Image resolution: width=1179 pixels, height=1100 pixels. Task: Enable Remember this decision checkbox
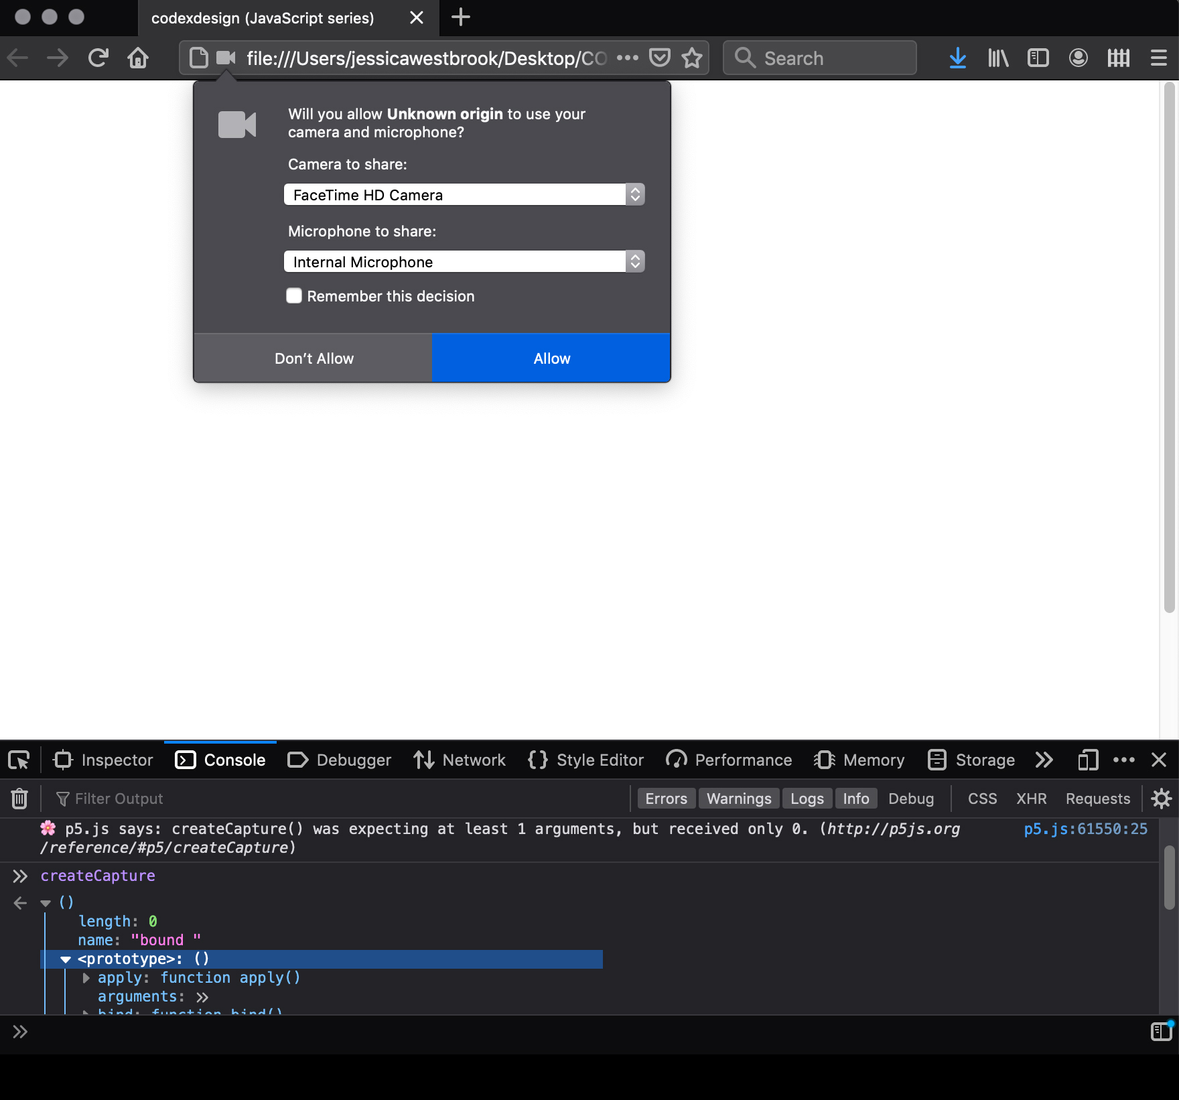coord(294,296)
